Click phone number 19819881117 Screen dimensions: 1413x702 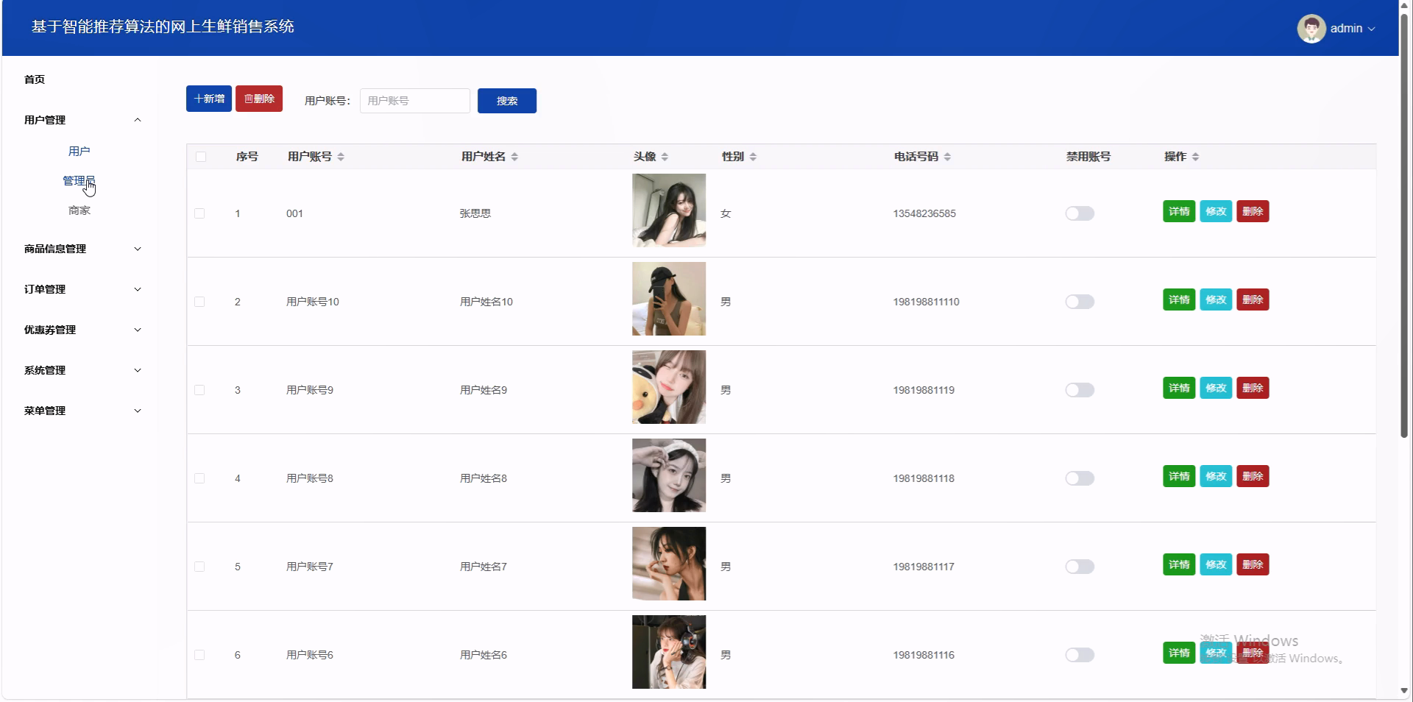point(924,567)
